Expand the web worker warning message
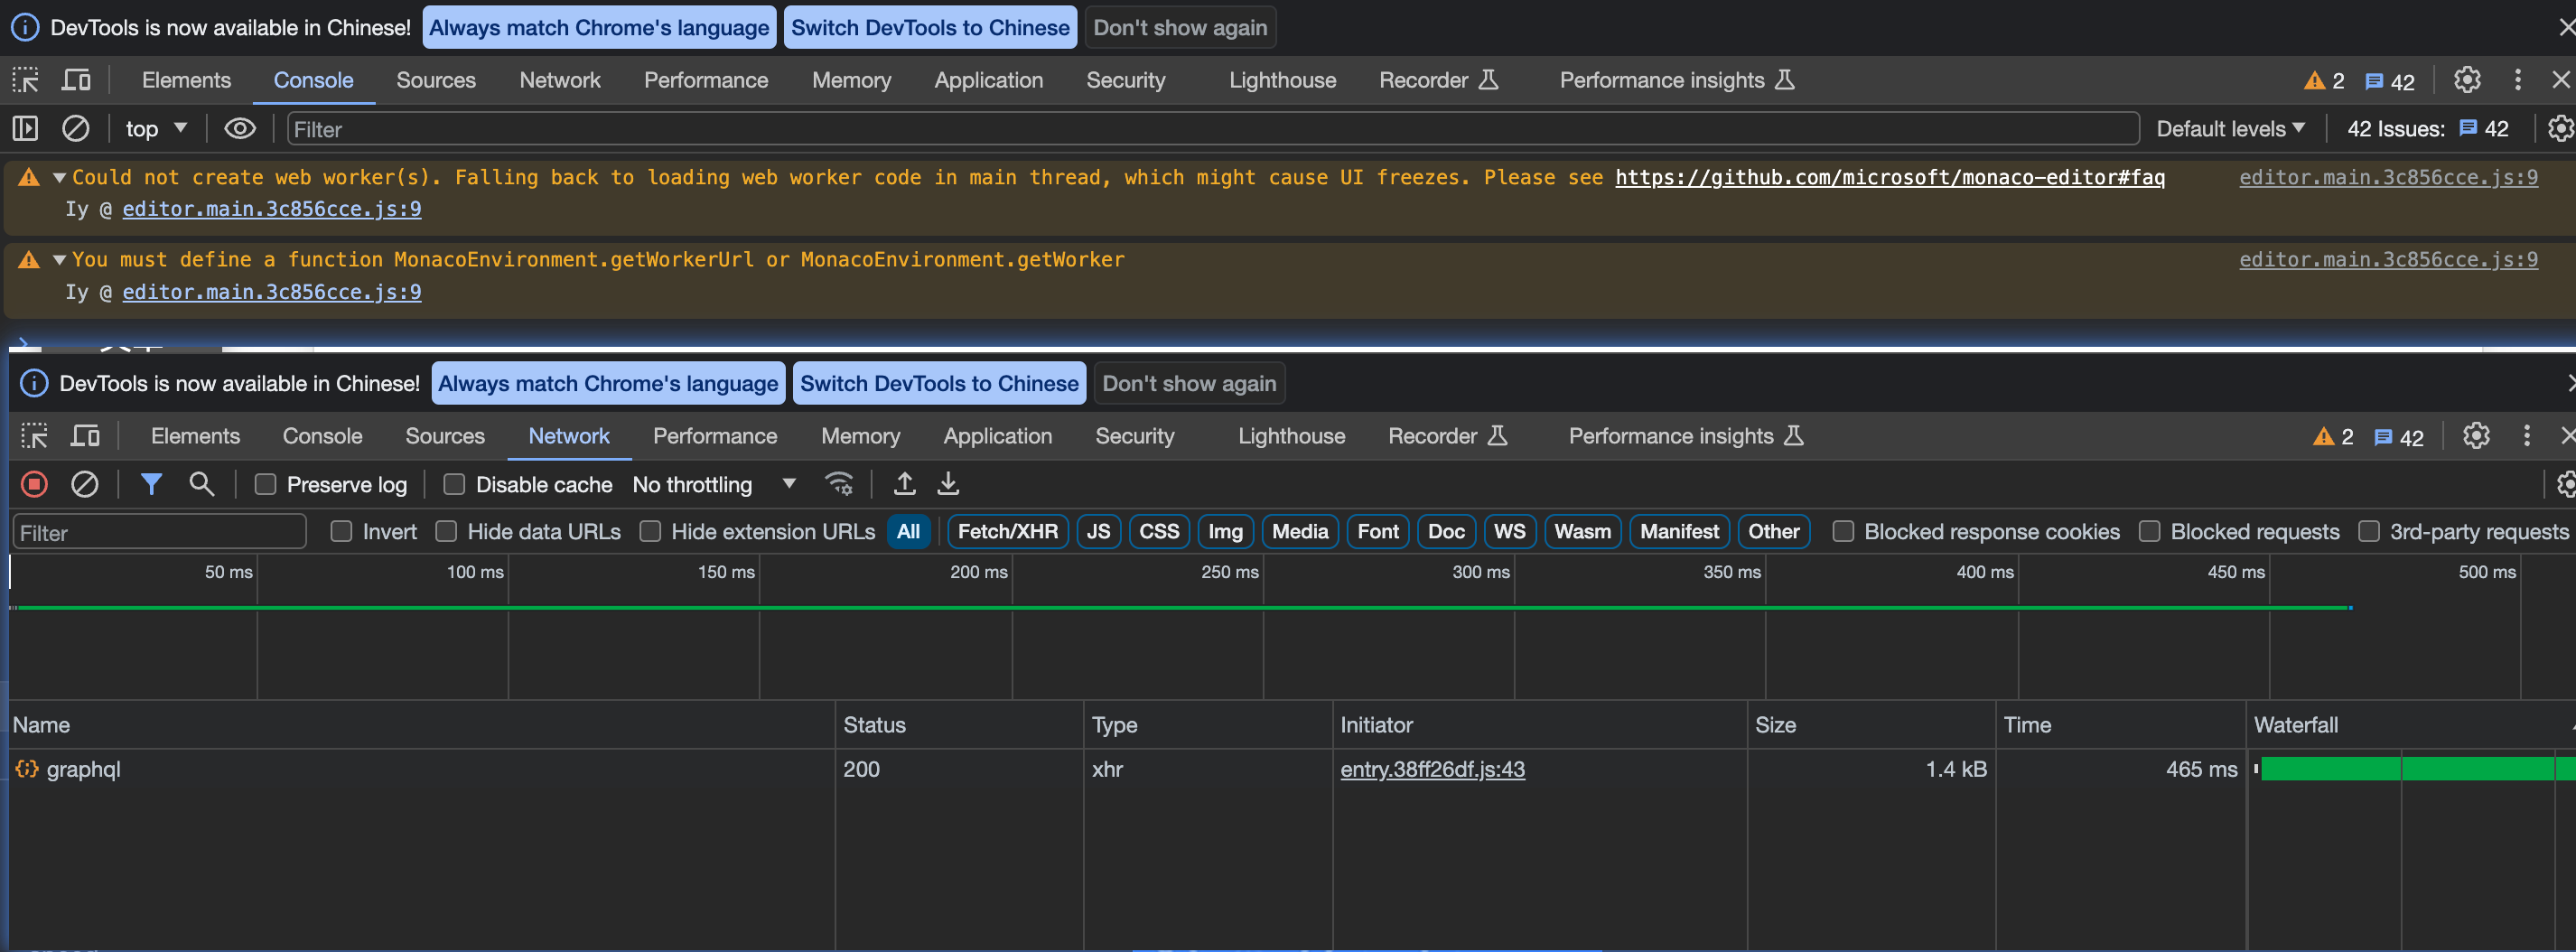2576x952 pixels. [x=60, y=177]
